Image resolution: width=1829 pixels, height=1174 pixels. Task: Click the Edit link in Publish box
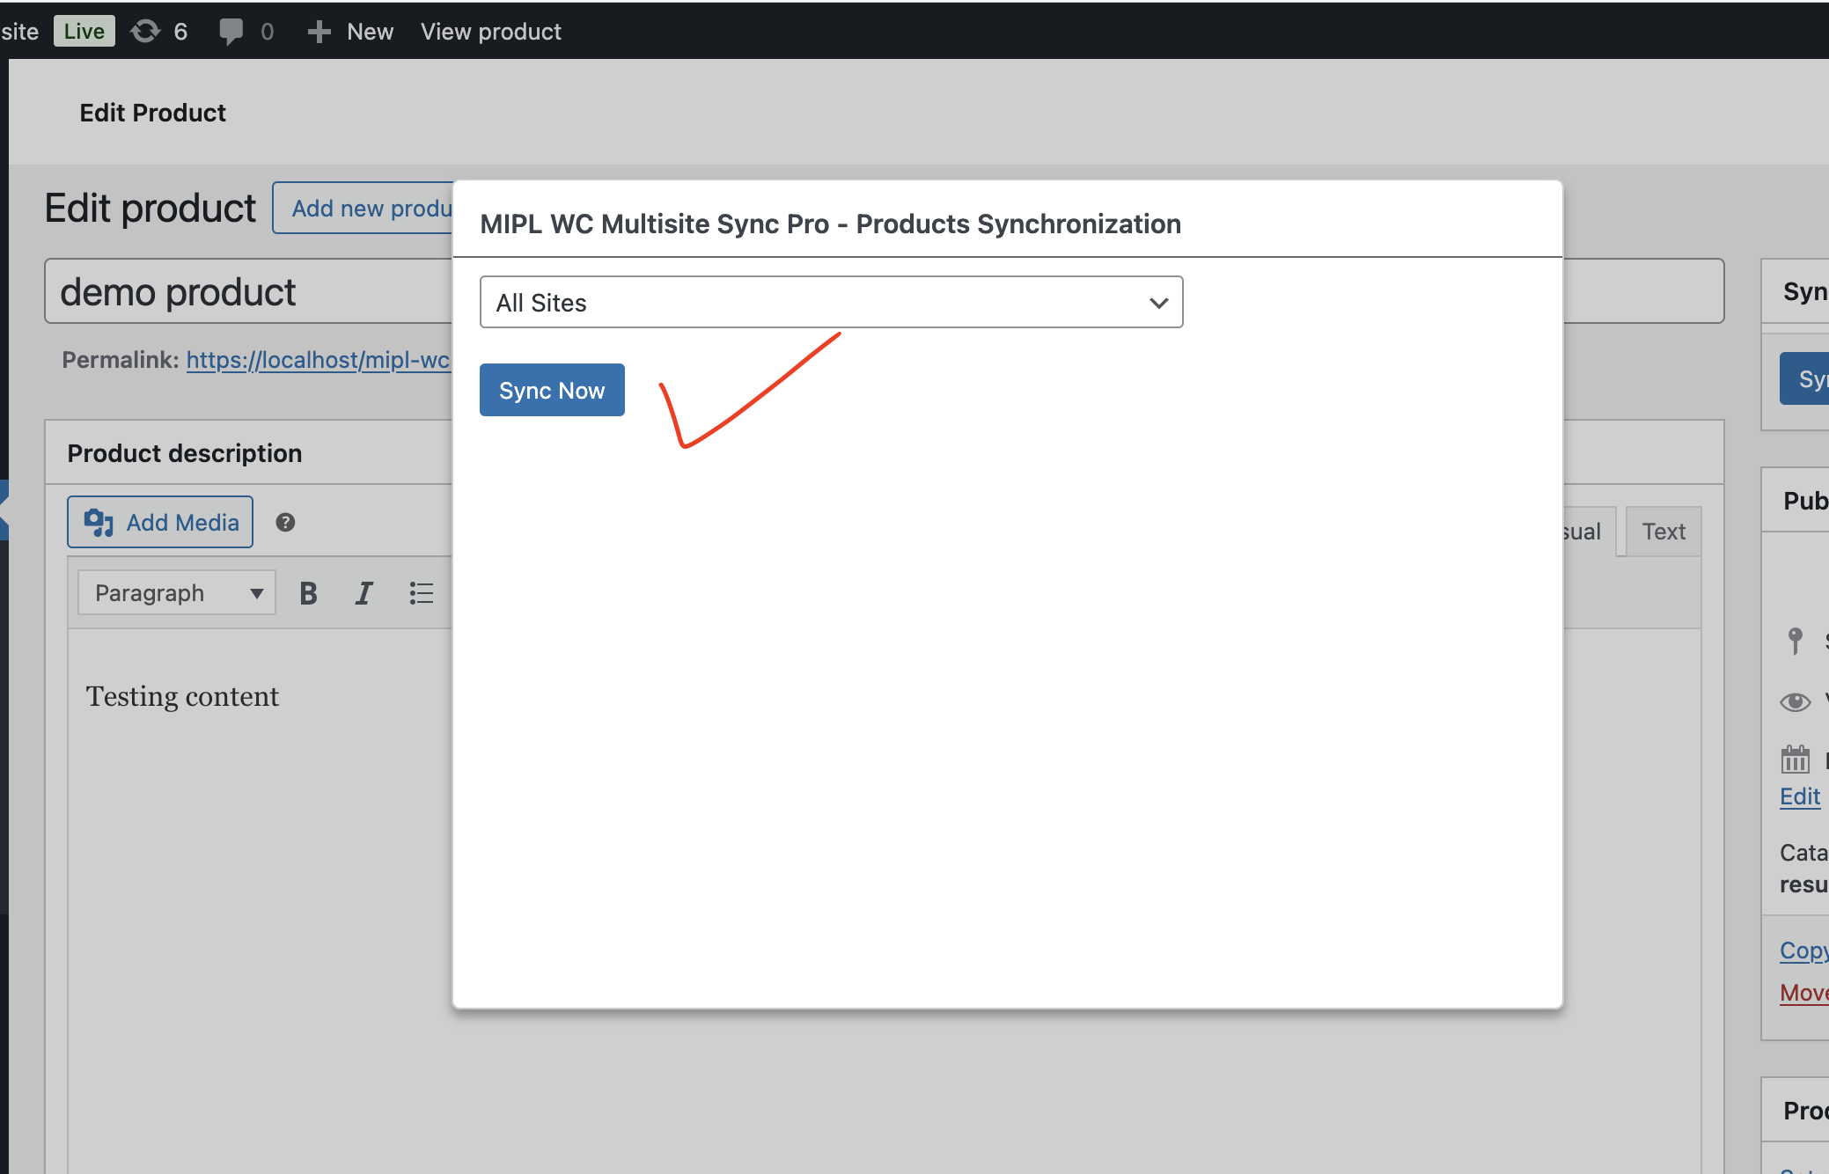pos(1799,796)
